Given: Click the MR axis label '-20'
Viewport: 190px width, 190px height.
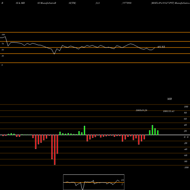Looking at the screenshot, I should 185,143.
